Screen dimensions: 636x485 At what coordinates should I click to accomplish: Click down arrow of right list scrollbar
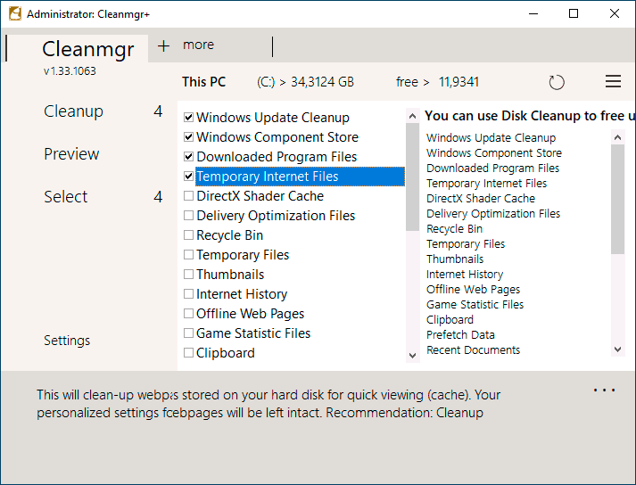pyautogui.click(x=618, y=349)
